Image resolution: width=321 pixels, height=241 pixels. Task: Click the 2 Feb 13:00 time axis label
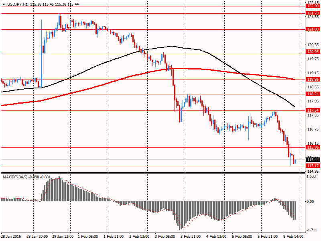point(139,237)
